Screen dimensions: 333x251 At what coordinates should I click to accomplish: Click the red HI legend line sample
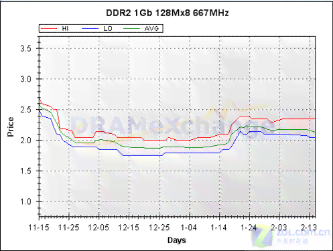(x=49, y=29)
